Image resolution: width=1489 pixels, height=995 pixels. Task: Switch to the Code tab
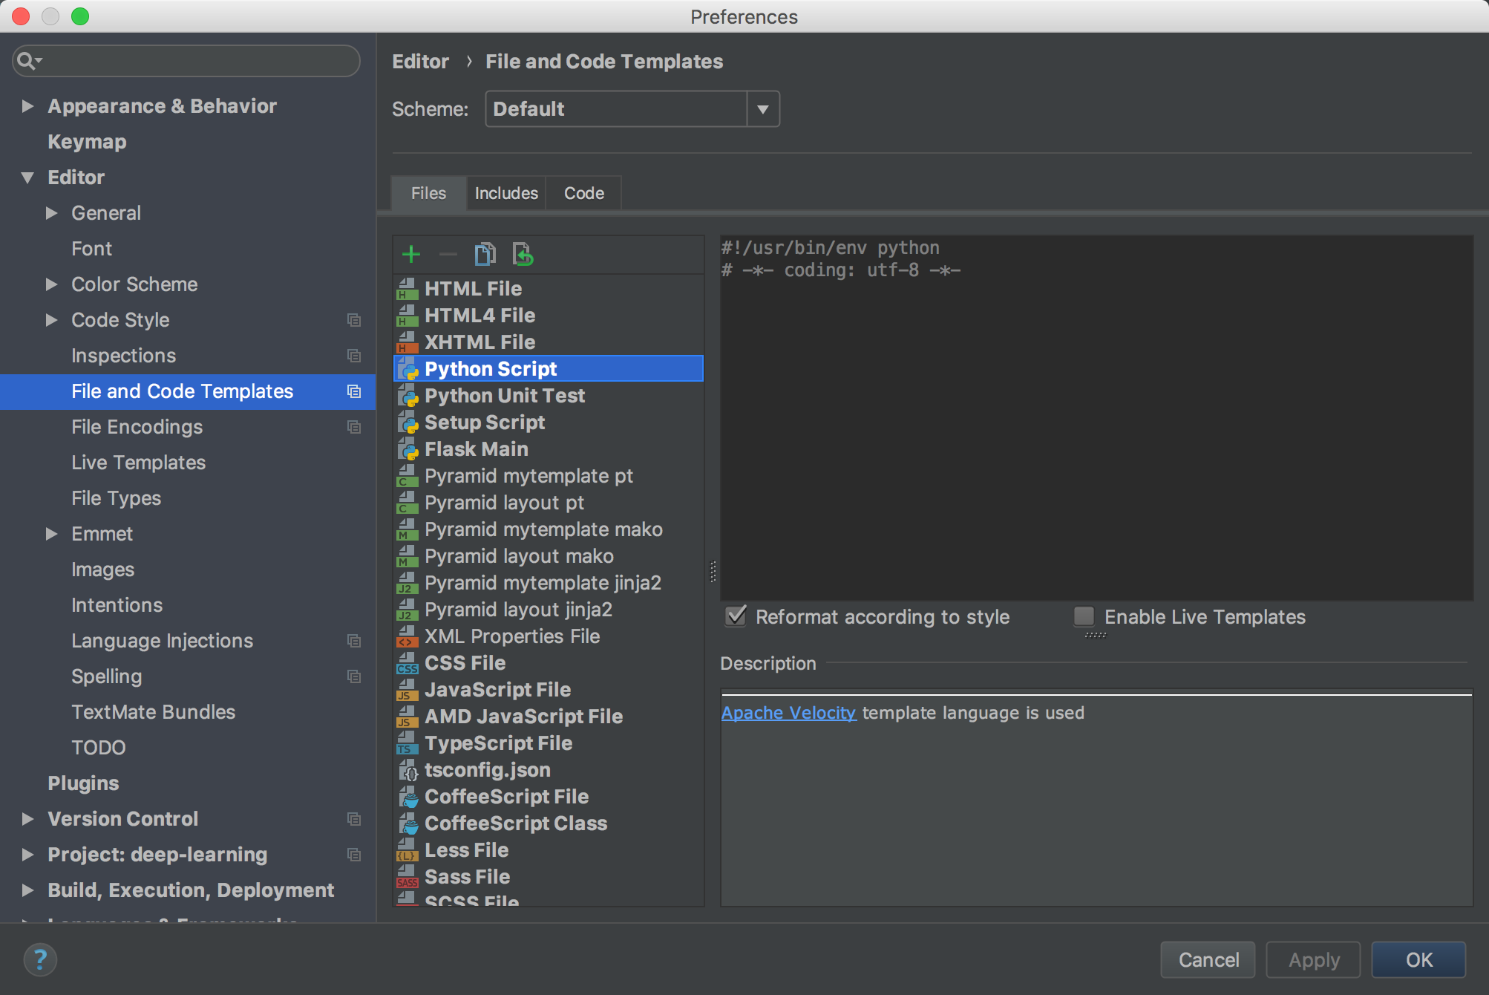point(583,193)
